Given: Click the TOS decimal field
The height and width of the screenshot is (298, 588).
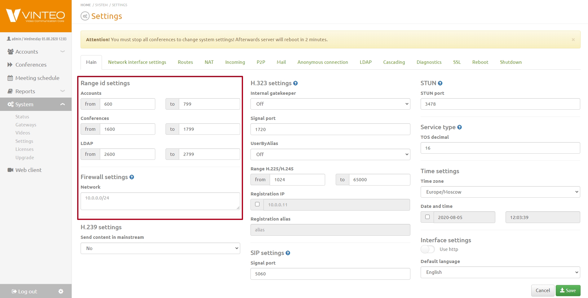Looking at the screenshot, I should pyautogui.click(x=500, y=148).
